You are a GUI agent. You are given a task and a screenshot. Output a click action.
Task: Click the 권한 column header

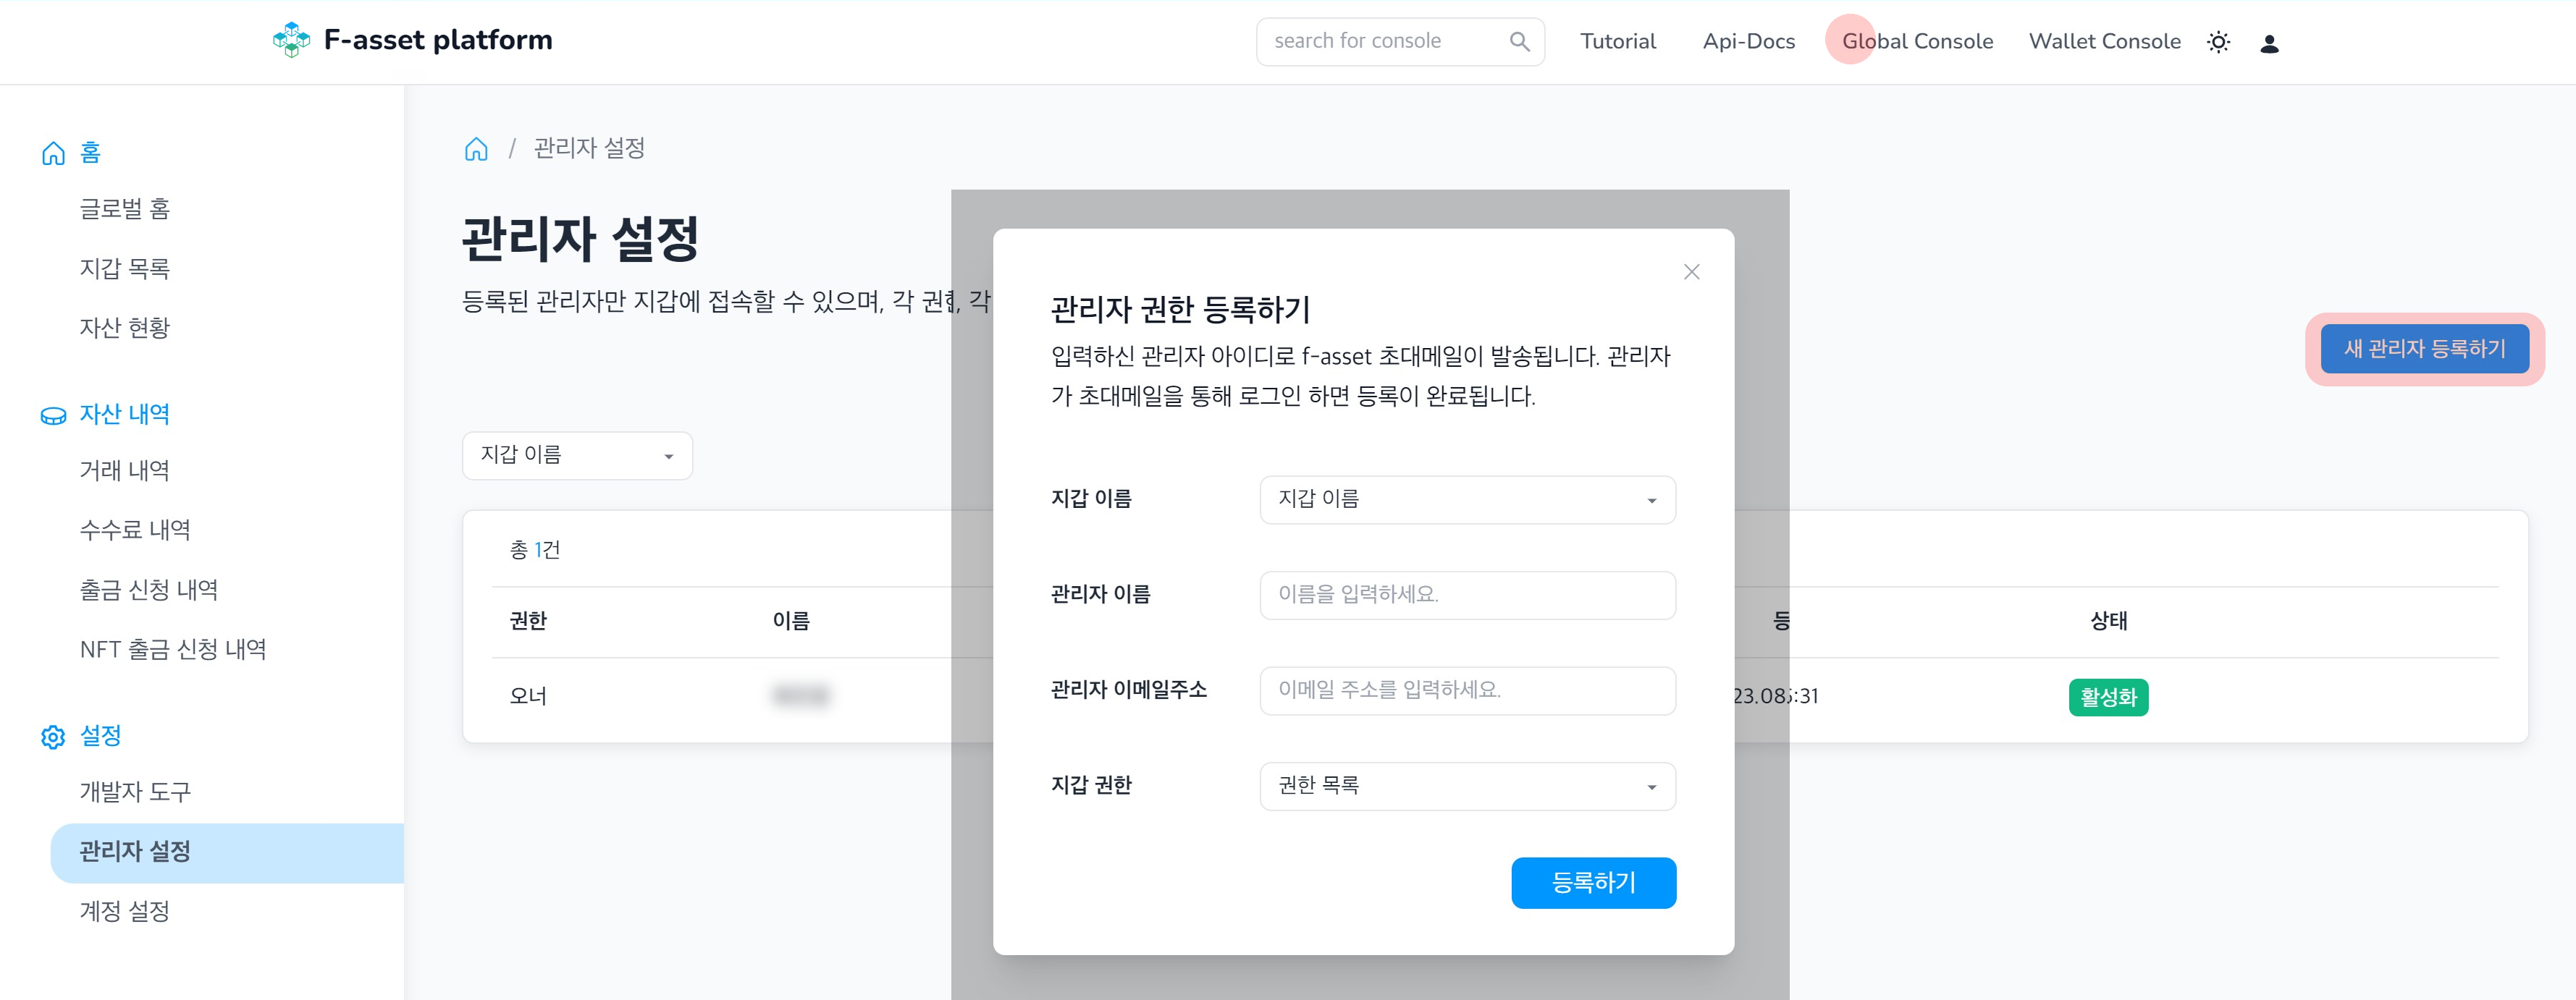[x=528, y=622]
